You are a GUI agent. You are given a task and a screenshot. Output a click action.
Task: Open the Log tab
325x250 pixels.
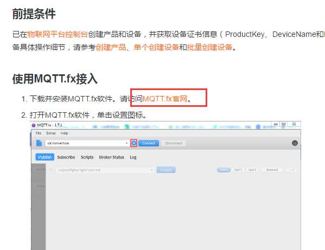[133, 157]
